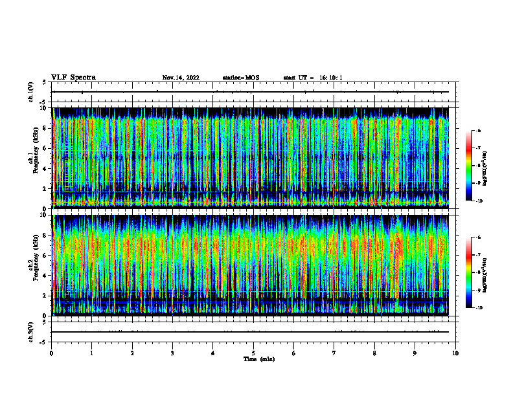Click the "-6" label on ch.1 color bar
The height and width of the screenshot is (396, 513).
(x=478, y=130)
